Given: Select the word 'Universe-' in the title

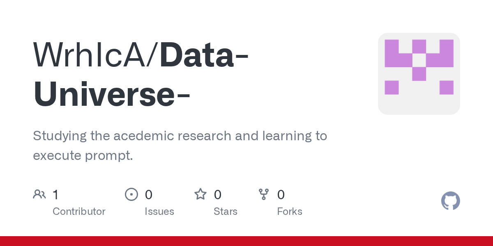Looking at the screenshot, I should click(x=112, y=94).
